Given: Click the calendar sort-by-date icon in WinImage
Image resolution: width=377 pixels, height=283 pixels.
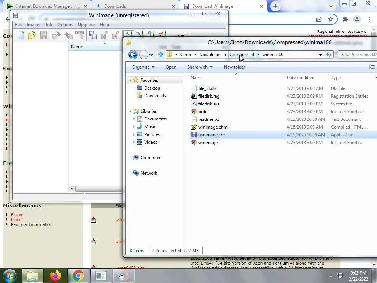Looking at the screenshot, I should click(162, 34).
